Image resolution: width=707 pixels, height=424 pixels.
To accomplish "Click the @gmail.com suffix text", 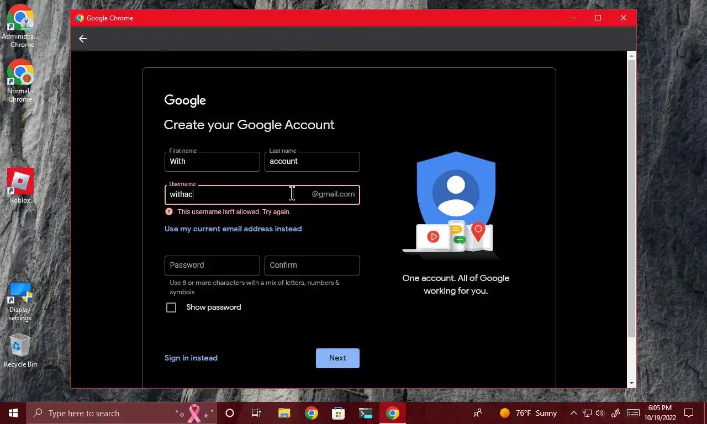I will pyautogui.click(x=333, y=194).
